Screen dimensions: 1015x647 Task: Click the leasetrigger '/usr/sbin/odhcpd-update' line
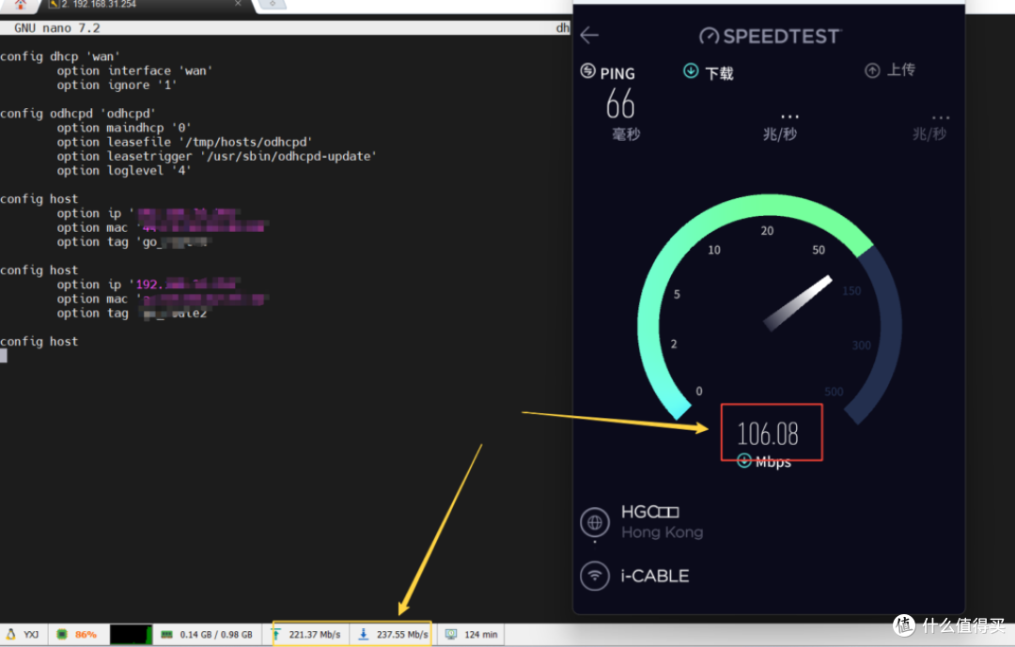[216, 156]
